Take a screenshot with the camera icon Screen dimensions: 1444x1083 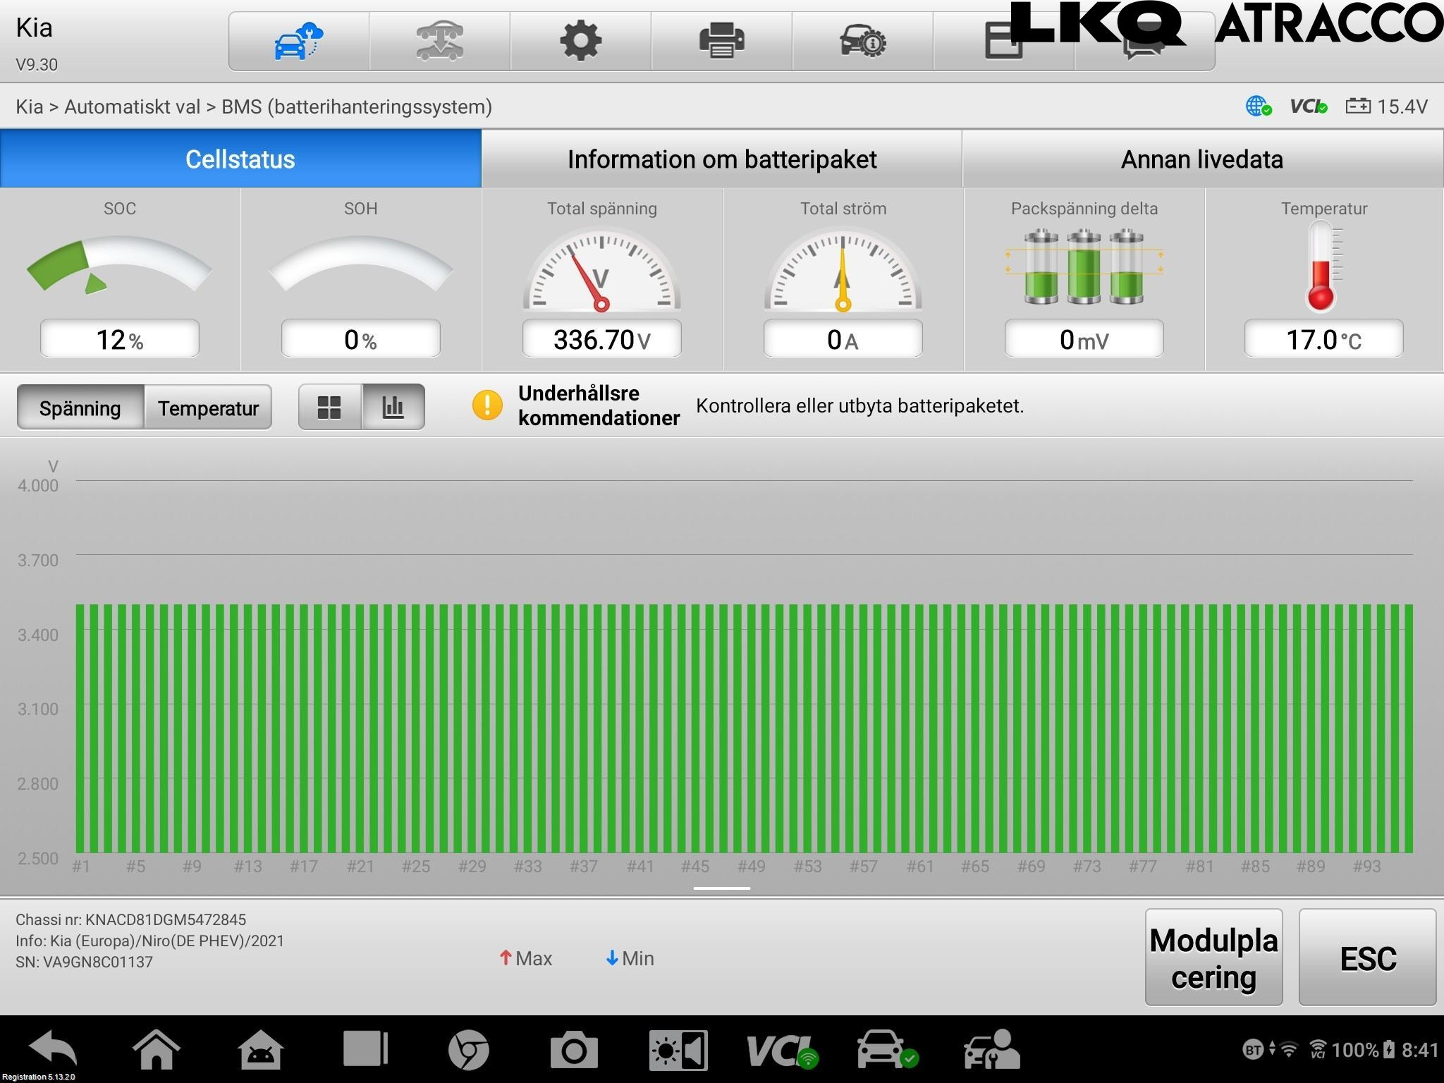[574, 1050]
